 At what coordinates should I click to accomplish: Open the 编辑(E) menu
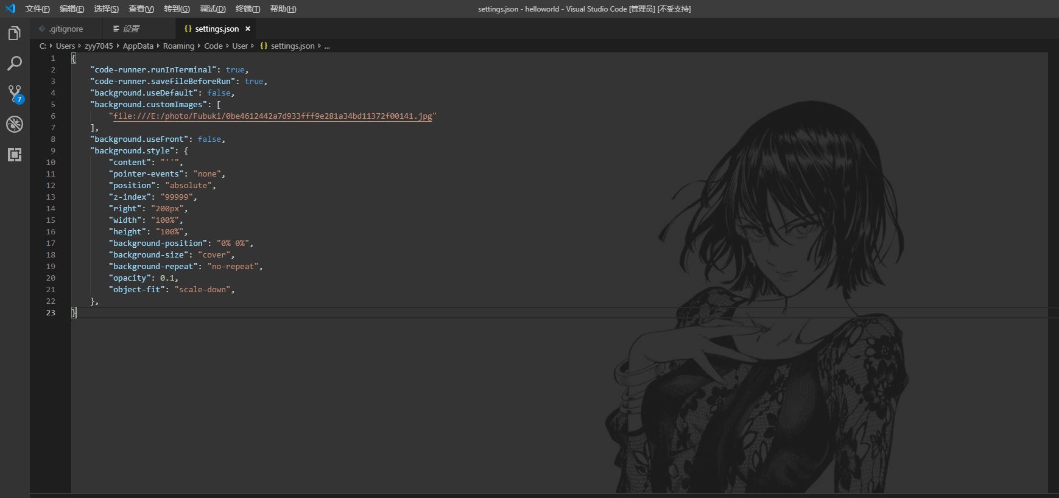[x=72, y=9]
